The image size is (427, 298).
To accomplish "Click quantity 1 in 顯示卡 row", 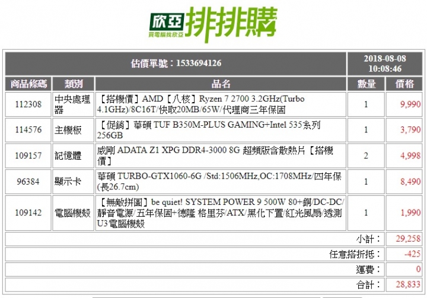I will pos(366,181).
